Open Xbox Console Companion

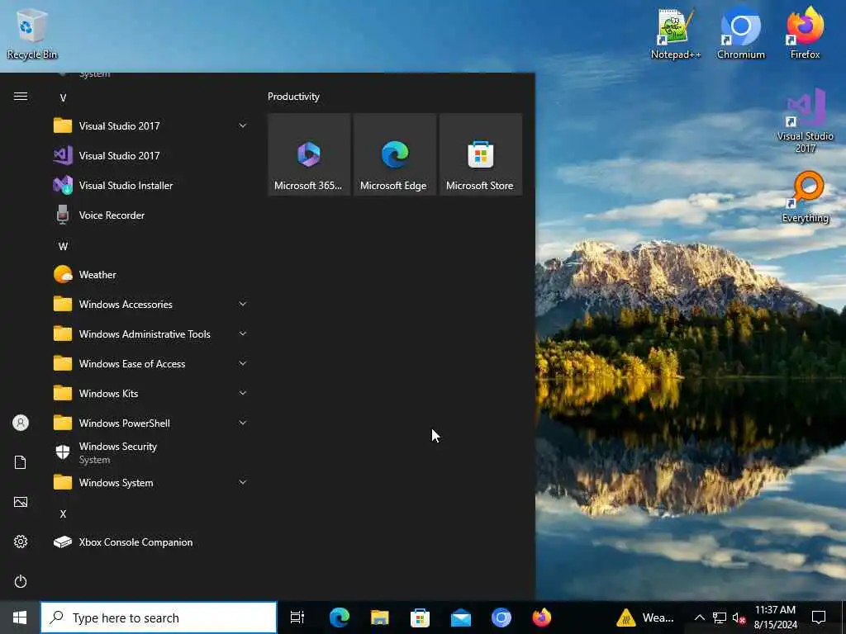coord(151,542)
